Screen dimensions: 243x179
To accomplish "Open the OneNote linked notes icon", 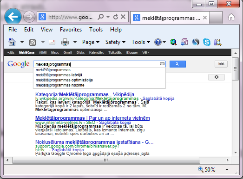I will (184, 42).
